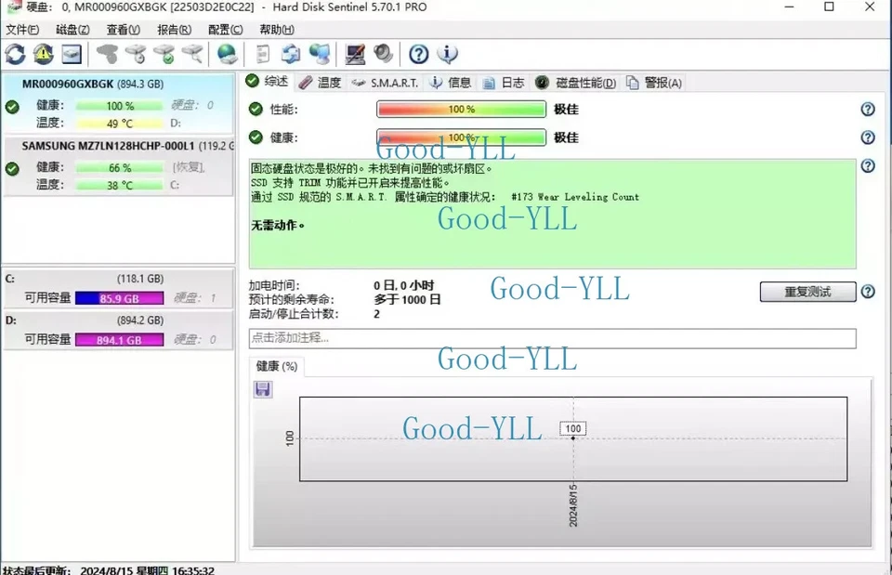Viewport: 892px width, 575px height.
Task: Click the yellow warning alert toolbar icon
Action: point(44,54)
